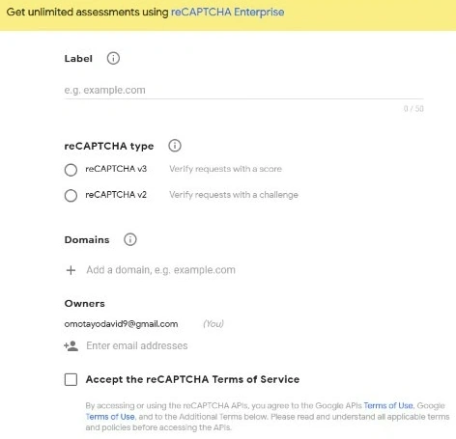The image size is (456, 439).
Task: Click the 'Accept the reCAPTCHA Terms of Service' label
Action: pyautogui.click(x=192, y=379)
